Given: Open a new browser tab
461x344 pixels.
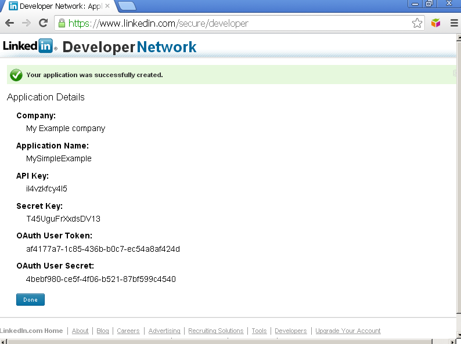Looking at the screenshot, I should (x=127, y=6).
